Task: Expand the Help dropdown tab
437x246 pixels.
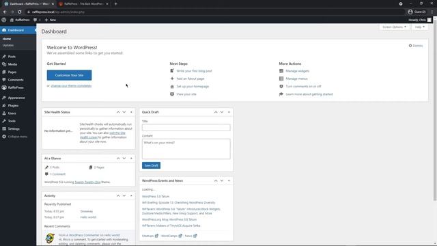Action: pos(420,27)
